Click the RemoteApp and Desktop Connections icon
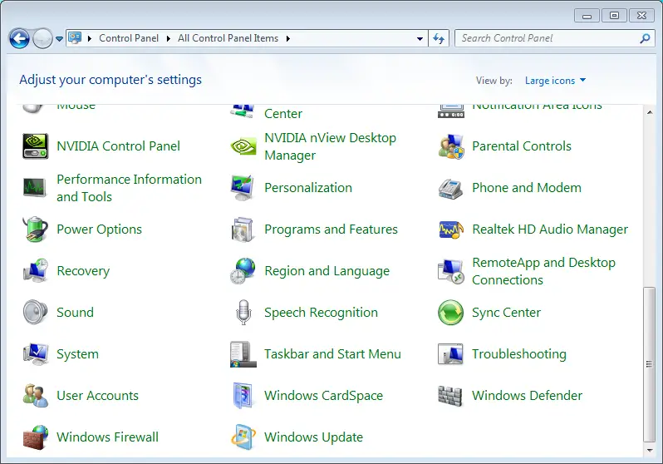The width and height of the screenshot is (663, 464). coord(451,271)
